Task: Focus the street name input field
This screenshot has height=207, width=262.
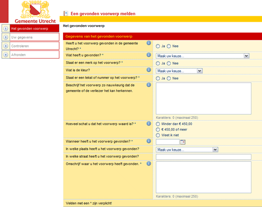Action: pyautogui.click(x=203, y=157)
